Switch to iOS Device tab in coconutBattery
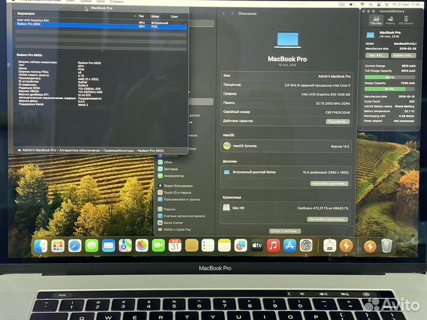 tap(406, 20)
